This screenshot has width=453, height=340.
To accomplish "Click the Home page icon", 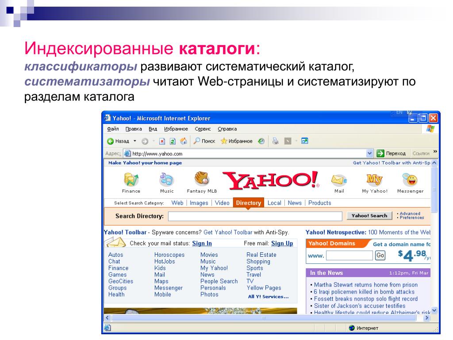I will pyautogui.click(x=184, y=141).
